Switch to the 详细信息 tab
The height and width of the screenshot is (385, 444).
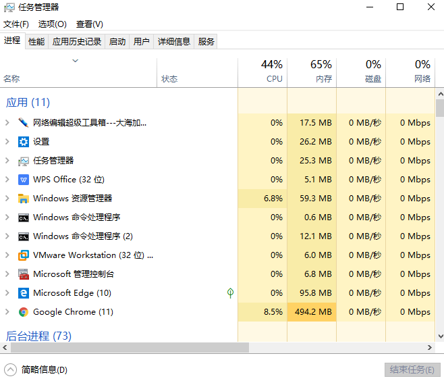[x=174, y=41]
